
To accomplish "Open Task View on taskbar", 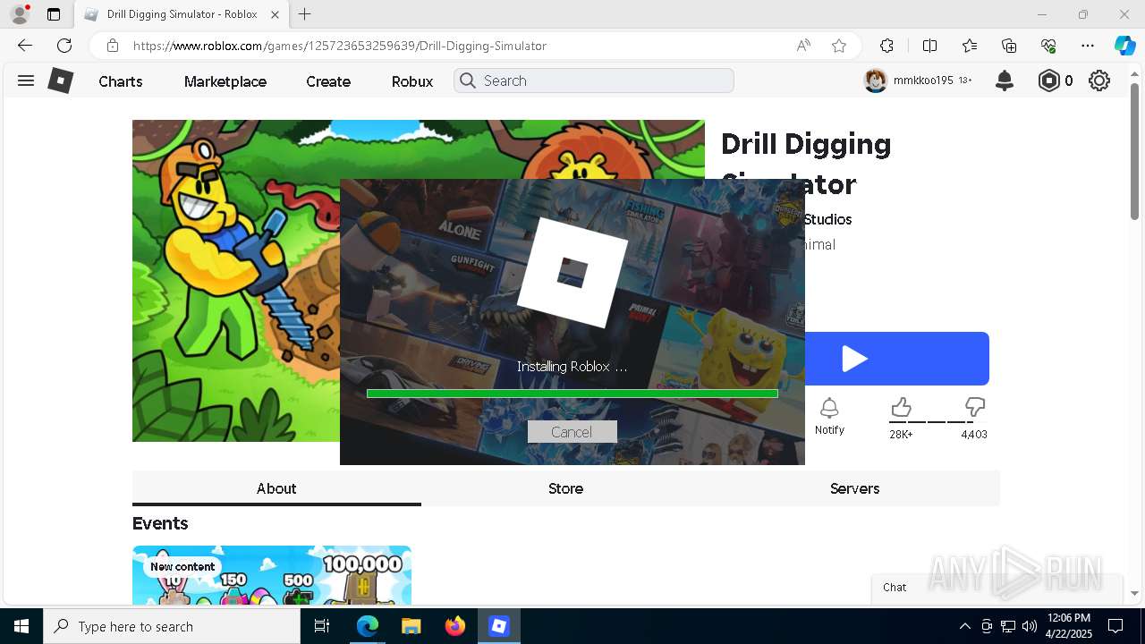I will [323, 626].
